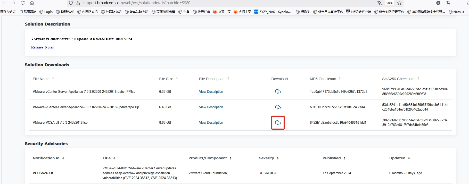Open the H5运维客户端 bookmark
Image resolution: width=469 pixels, height=184 pixels.
359,12
